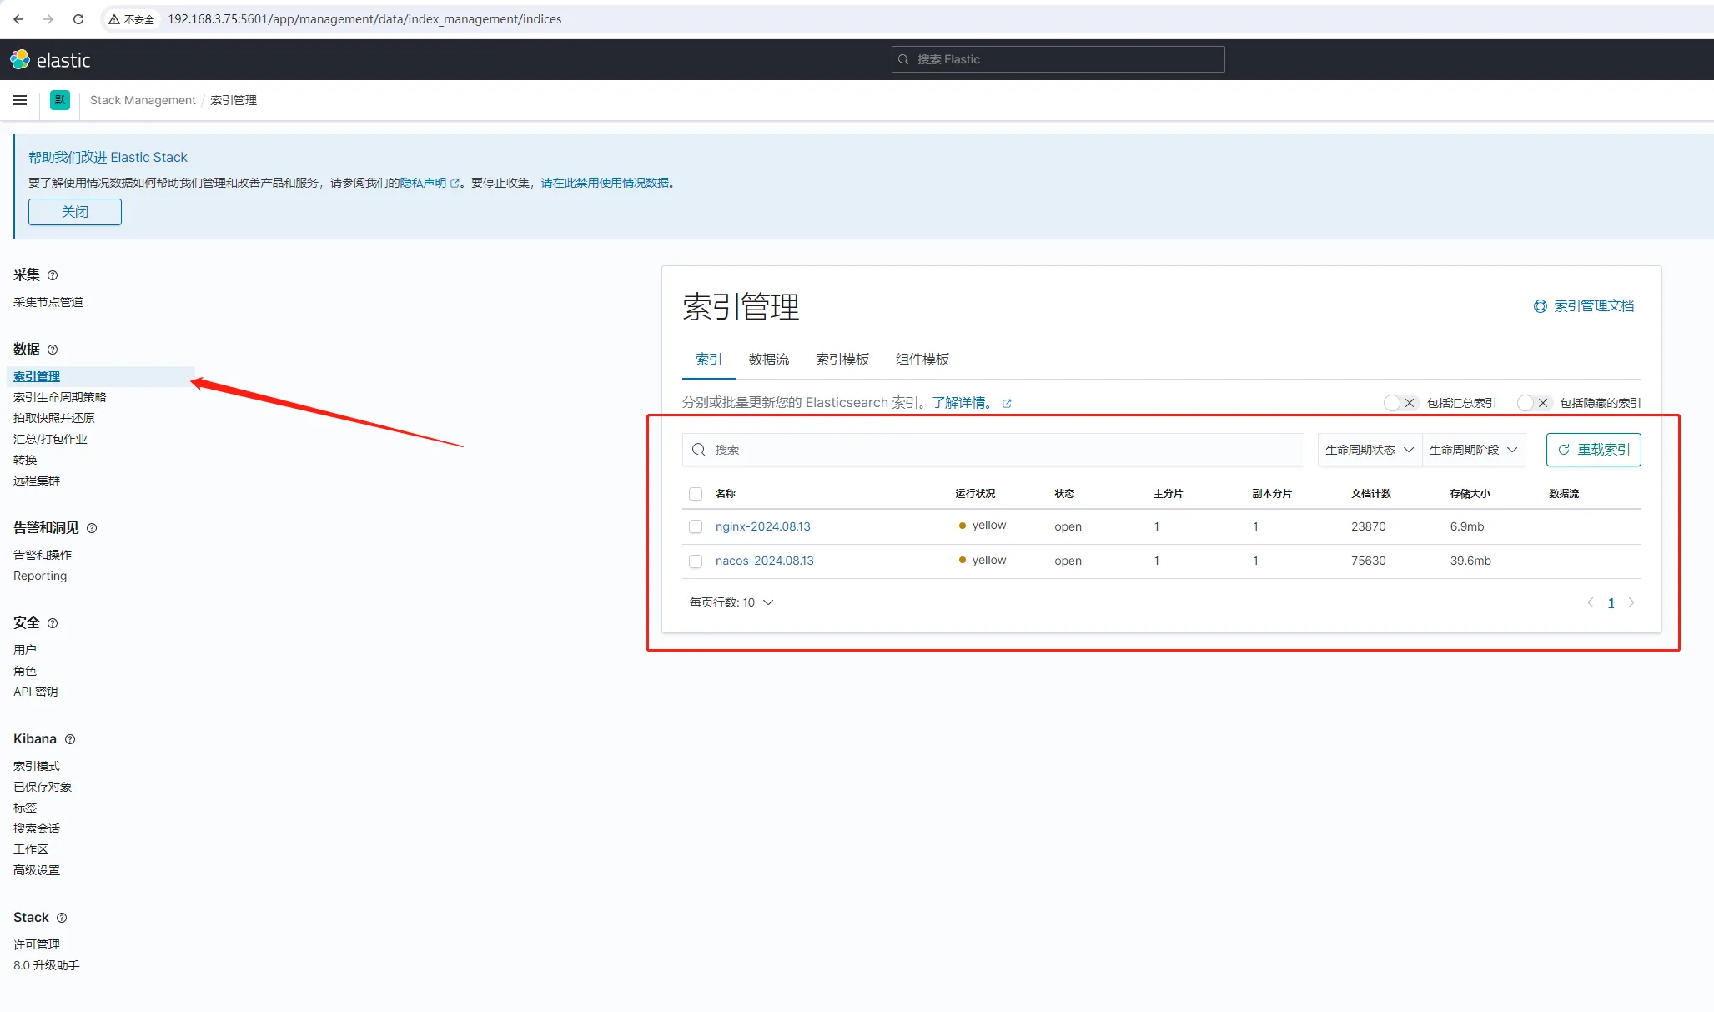Open the 生命周期状态 filter dropdown
Screen dimensions: 1714x1012
[x=1370, y=450]
